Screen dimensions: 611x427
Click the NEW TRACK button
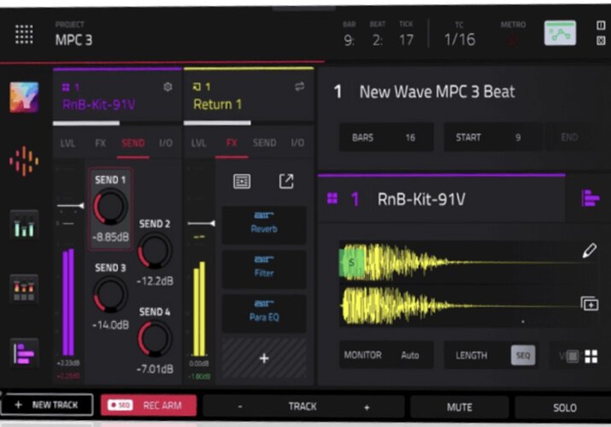coord(47,405)
